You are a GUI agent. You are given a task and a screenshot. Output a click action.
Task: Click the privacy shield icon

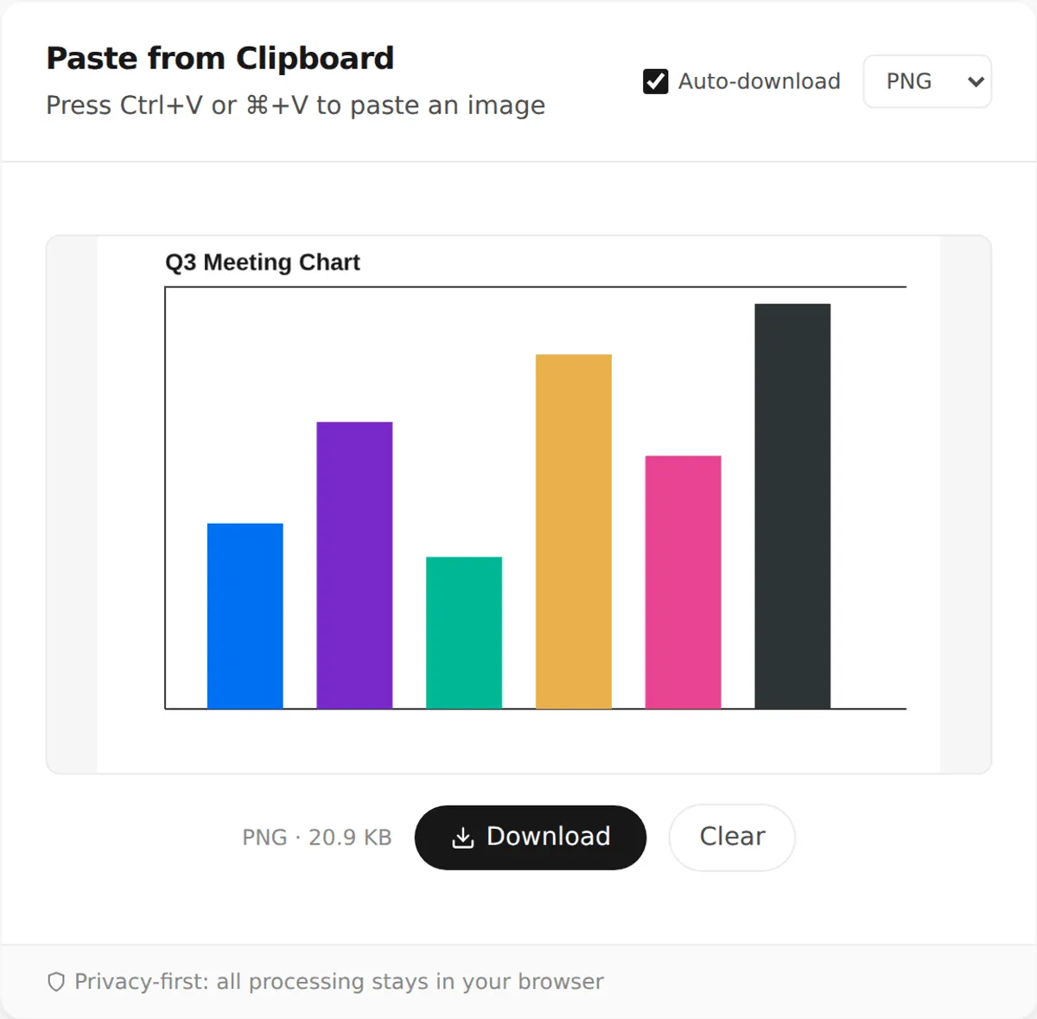[56, 982]
